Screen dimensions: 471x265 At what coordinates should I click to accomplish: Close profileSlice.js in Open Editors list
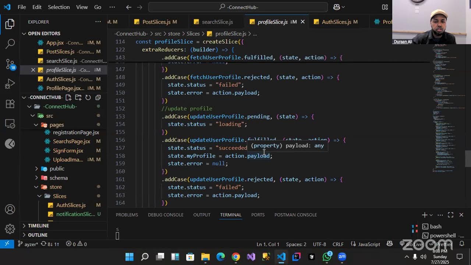33,70
